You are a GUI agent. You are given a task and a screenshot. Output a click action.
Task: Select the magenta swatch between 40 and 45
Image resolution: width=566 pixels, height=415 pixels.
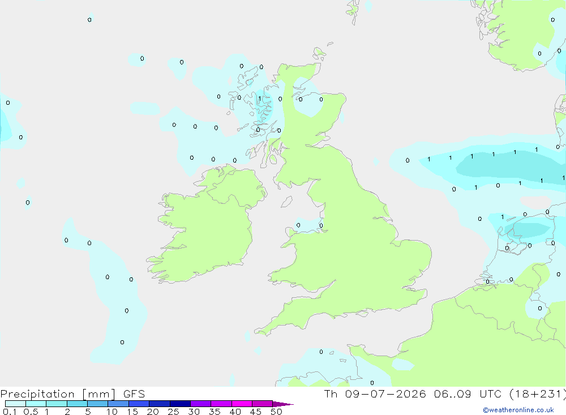242,404
